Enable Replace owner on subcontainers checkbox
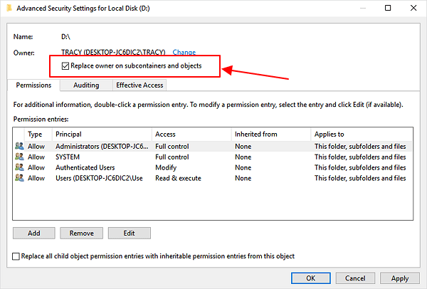The image size is (427, 289). click(66, 66)
